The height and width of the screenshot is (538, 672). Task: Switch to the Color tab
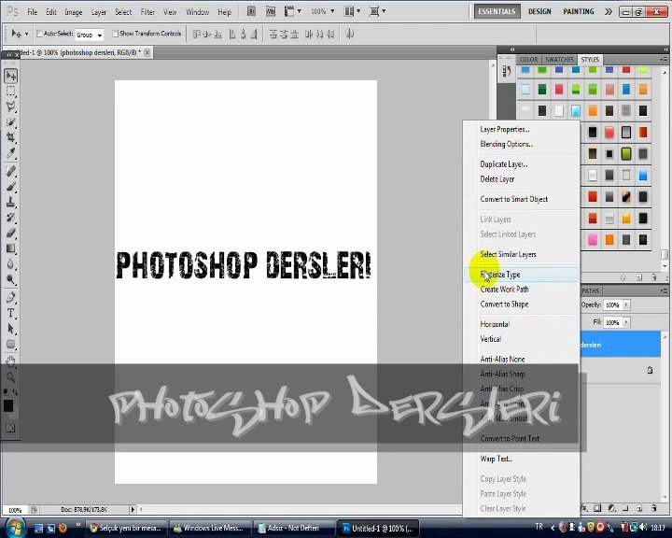pos(528,59)
